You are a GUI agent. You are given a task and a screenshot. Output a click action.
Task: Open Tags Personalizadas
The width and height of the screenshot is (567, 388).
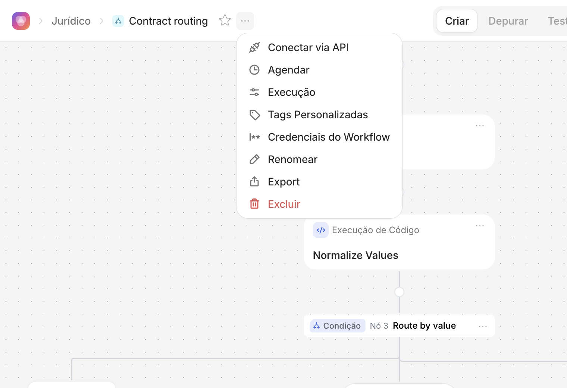pyautogui.click(x=319, y=115)
